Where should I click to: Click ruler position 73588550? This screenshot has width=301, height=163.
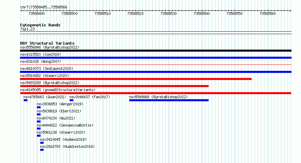click(235, 13)
